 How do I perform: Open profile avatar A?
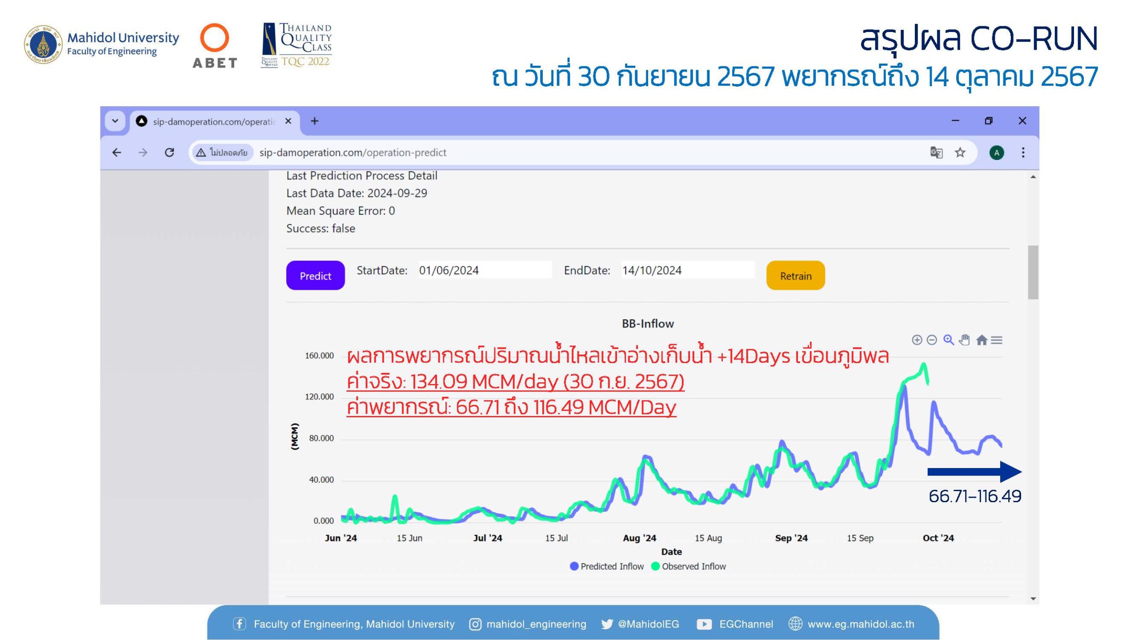[x=997, y=153]
